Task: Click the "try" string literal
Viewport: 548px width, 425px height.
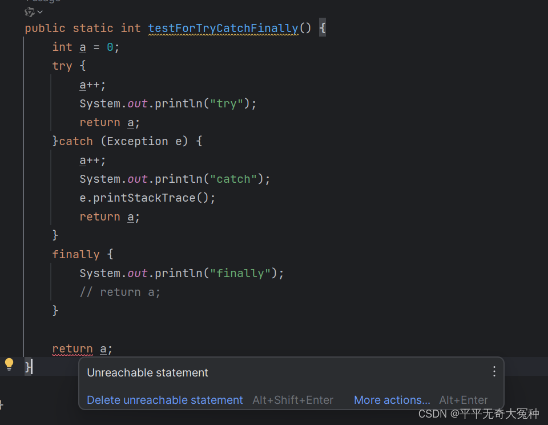Action: pos(227,103)
